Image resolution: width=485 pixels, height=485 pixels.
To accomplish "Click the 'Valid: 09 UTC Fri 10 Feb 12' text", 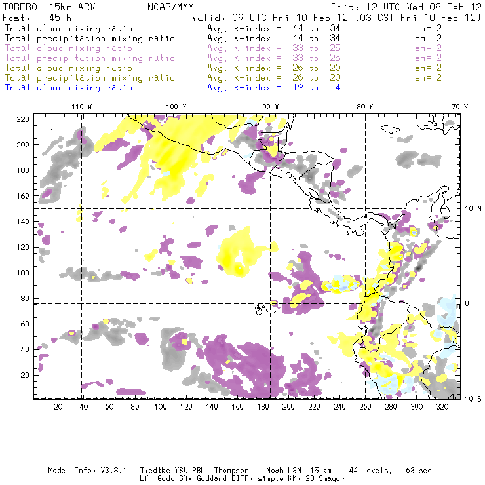I will pyautogui.click(x=269, y=18).
